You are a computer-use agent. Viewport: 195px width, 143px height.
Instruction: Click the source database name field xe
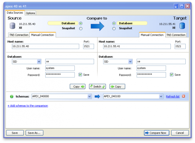(x=70, y=62)
